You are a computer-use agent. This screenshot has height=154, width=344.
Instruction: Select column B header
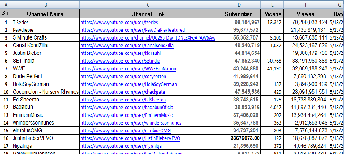(x=46, y=5)
